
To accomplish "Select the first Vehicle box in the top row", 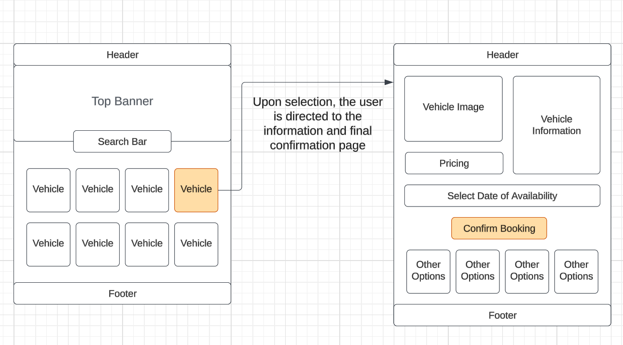I will pos(48,190).
